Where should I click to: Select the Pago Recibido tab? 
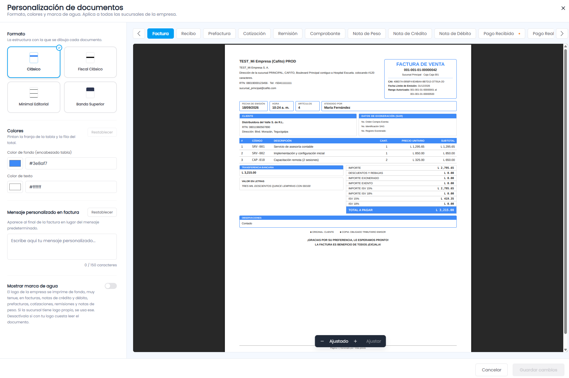tap(502, 34)
